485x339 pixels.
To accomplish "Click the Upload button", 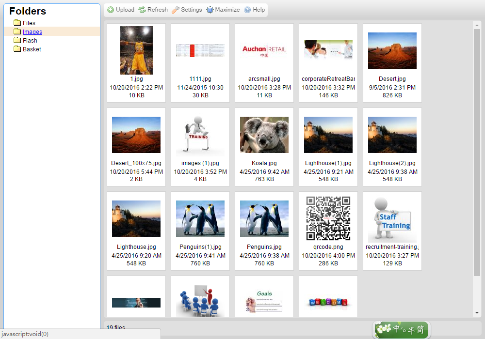I will point(121,10).
